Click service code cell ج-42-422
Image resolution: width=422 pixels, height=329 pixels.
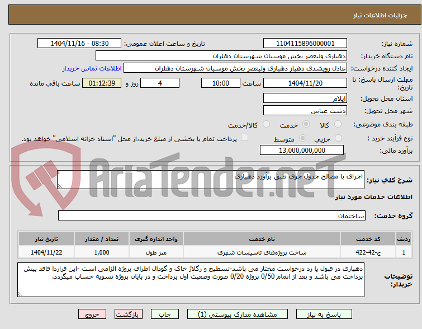click(368, 252)
